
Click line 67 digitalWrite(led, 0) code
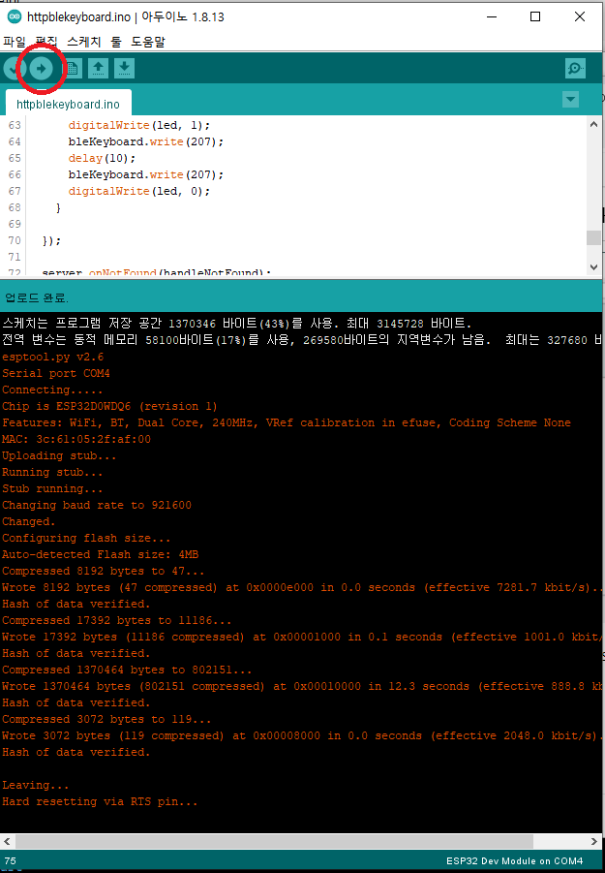139,192
